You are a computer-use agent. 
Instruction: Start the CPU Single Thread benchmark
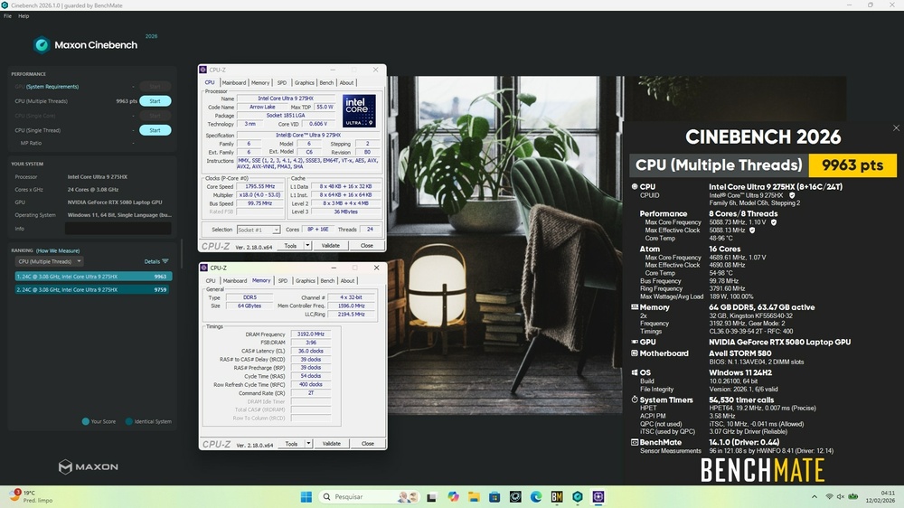155,130
